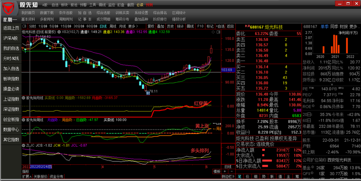Open the 预警 menu

(83, 5)
